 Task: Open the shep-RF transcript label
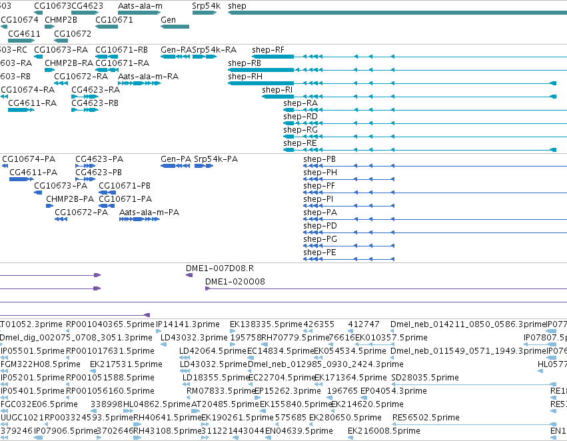pos(268,50)
